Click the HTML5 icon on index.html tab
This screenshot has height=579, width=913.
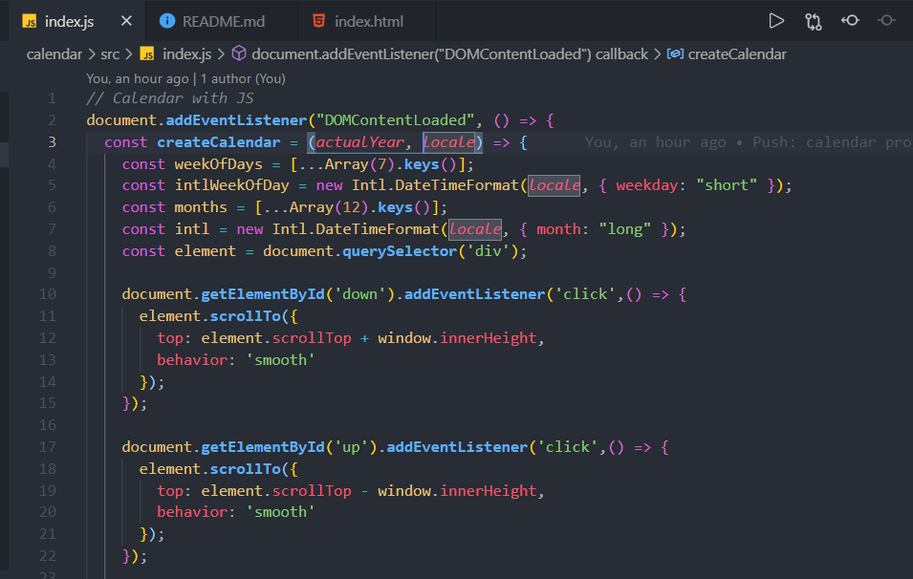point(319,21)
